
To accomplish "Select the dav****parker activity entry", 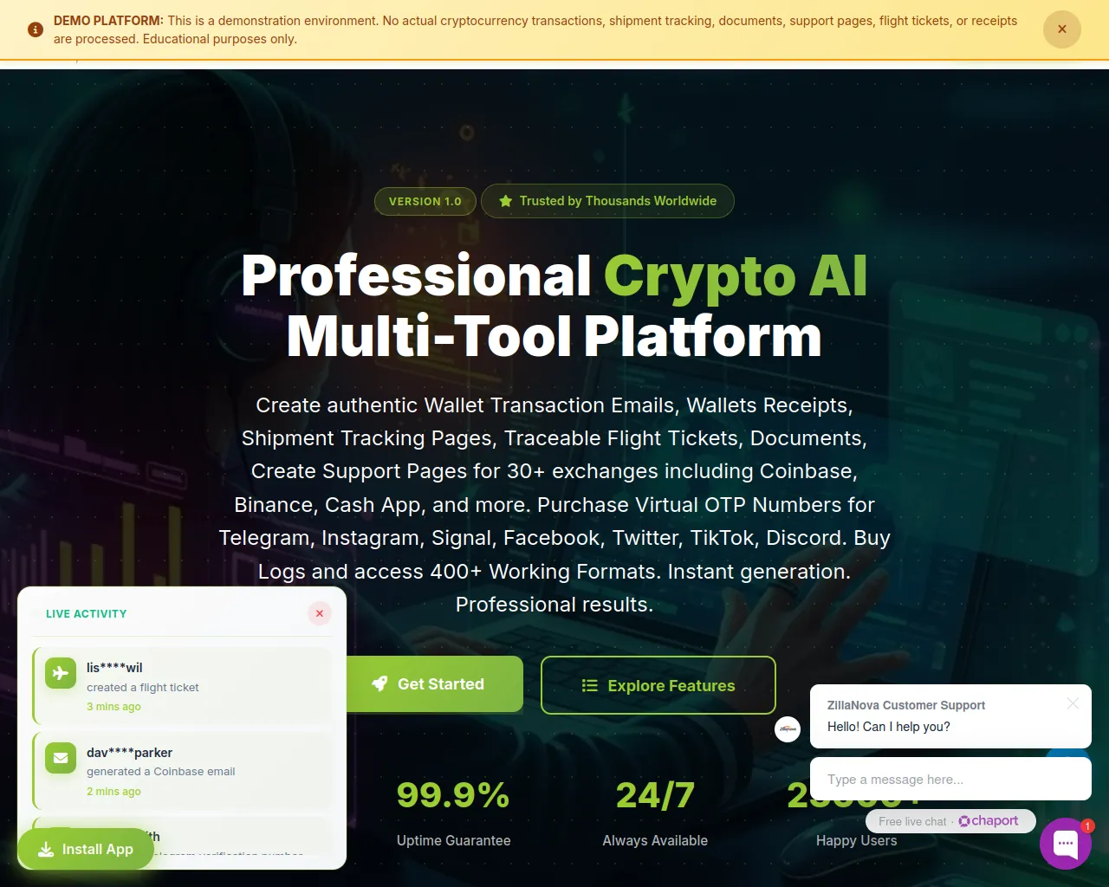I will pyautogui.click(x=182, y=771).
